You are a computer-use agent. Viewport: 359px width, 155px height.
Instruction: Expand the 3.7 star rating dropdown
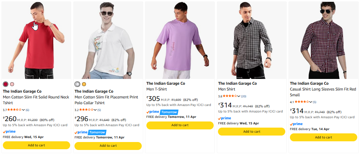(23, 110)
